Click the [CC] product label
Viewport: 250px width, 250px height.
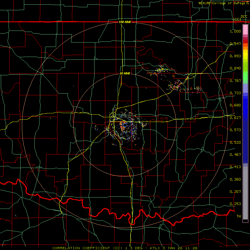[x=237, y=19]
